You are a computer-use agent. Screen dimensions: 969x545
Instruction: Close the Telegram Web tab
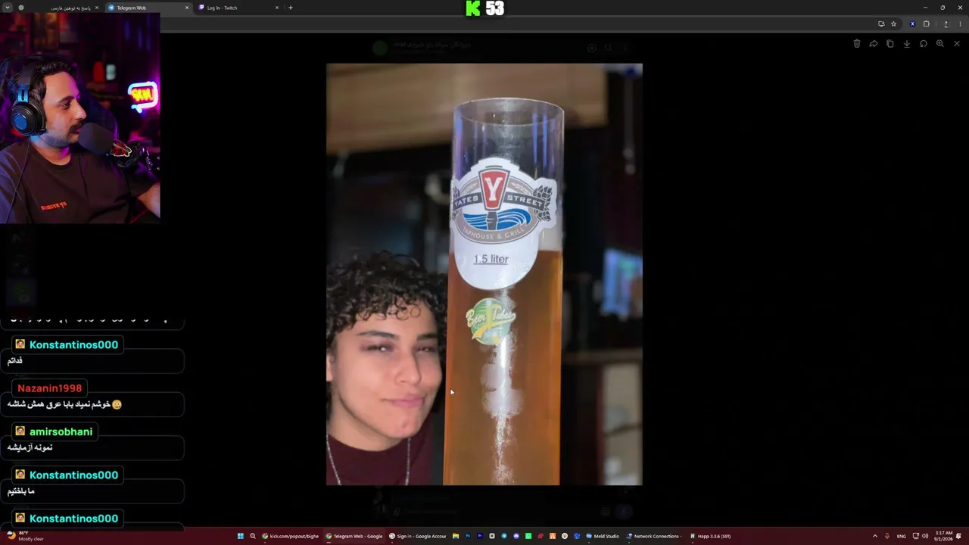click(x=187, y=8)
